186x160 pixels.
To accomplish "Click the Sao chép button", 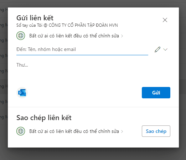I will (x=156, y=131).
